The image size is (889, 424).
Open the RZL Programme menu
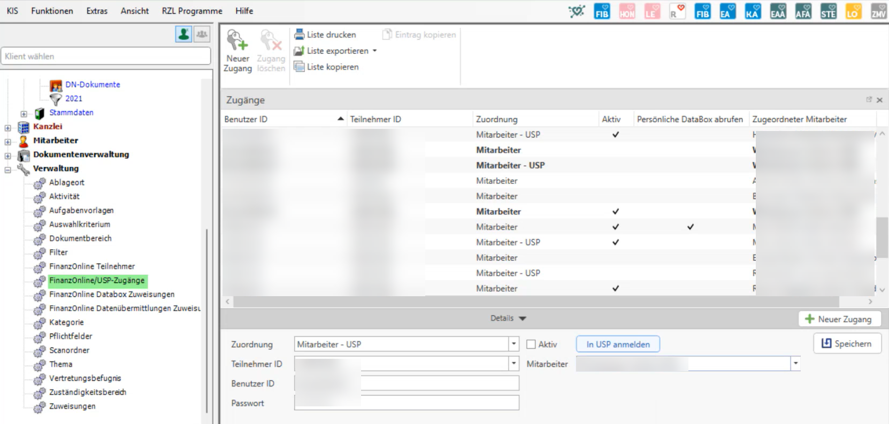coord(192,11)
